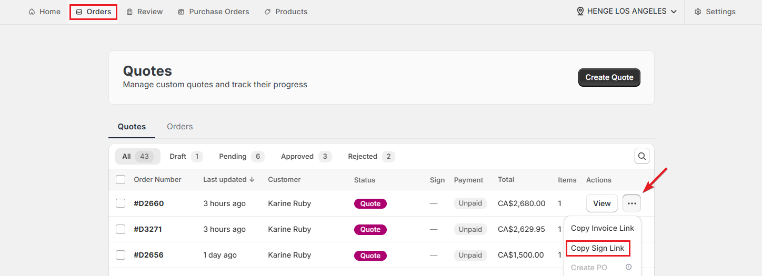Click the Products tag icon

tap(267, 12)
